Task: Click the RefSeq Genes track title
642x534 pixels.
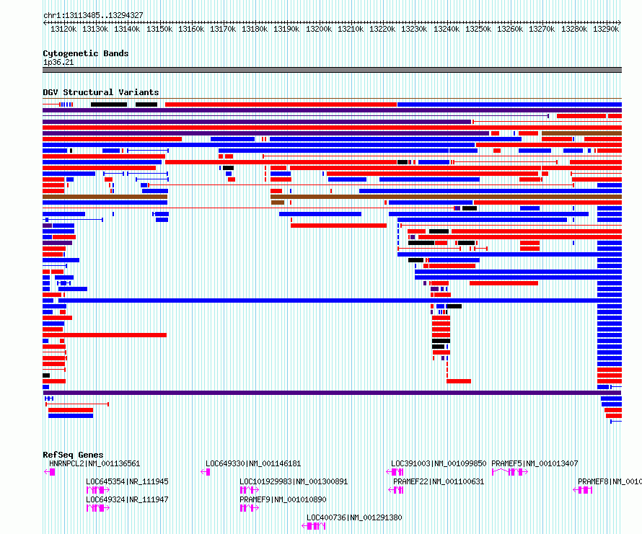Action: 73,455
